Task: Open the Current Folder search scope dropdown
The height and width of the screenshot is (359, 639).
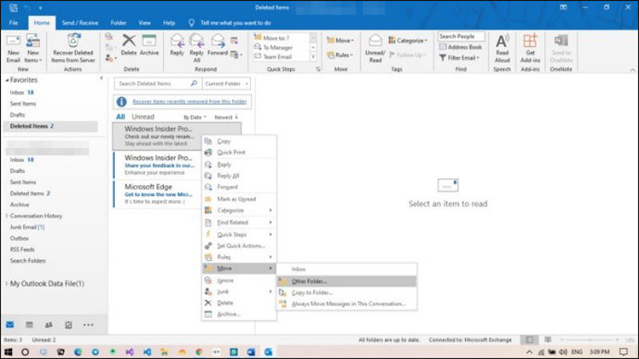Action: click(227, 84)
